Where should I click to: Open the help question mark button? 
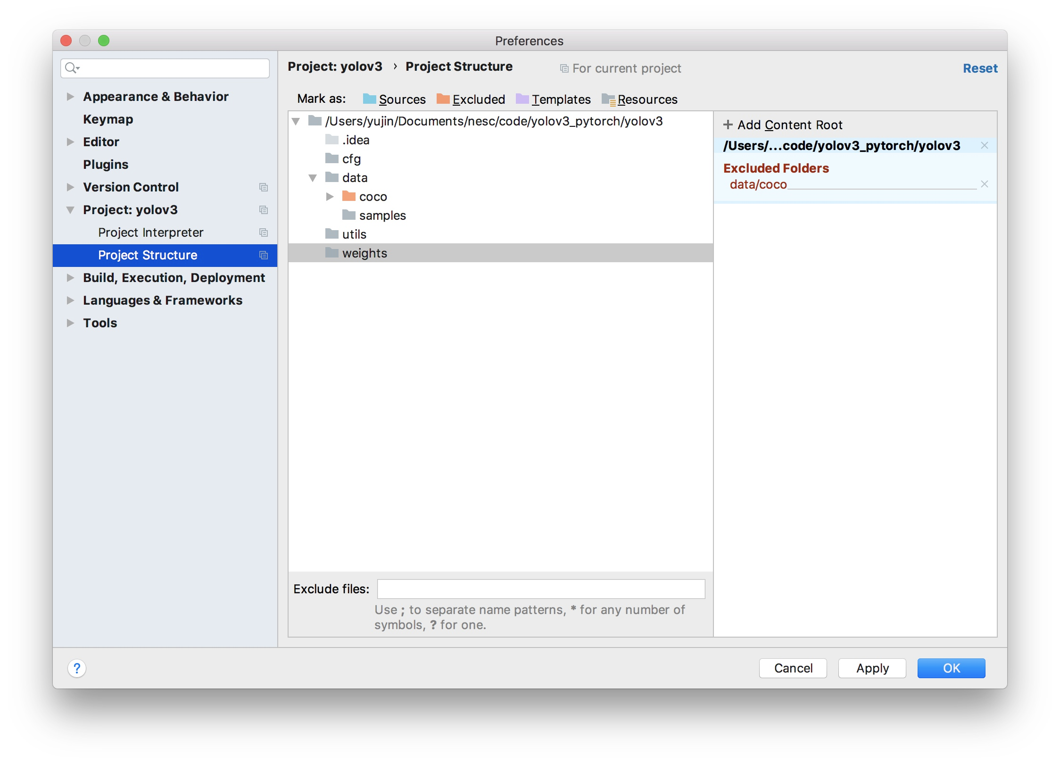[77, 668]
